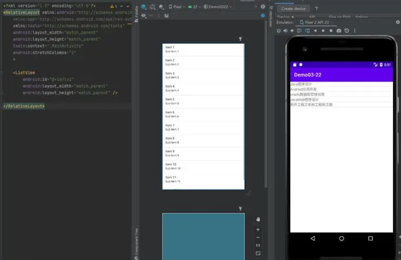Click Item 10 in the design preview list
This screenshot has height=260, width=401.
203,166
